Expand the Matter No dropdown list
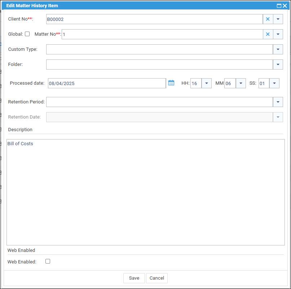291x289 pixels. coord(278,34)
